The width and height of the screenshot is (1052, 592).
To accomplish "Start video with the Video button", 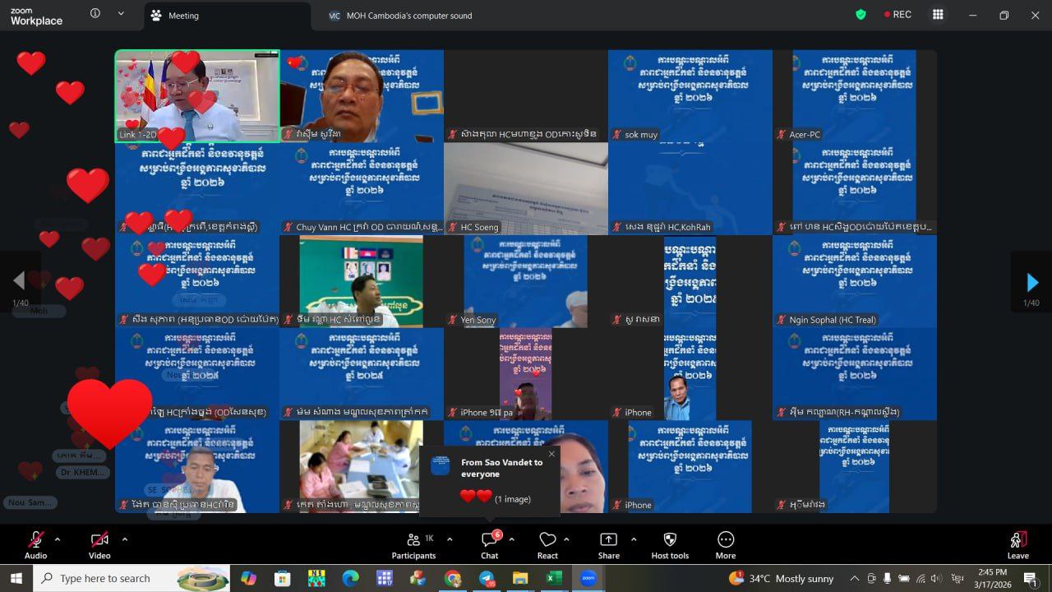I will [99, 544].
